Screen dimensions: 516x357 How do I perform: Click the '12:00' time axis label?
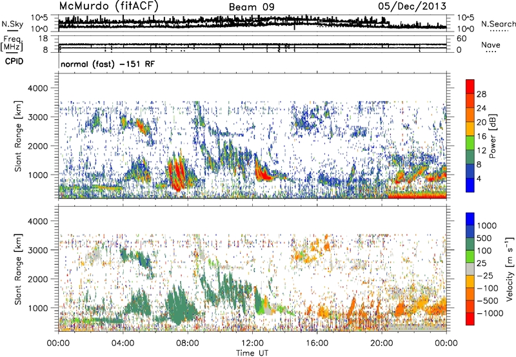pos(252,343)
